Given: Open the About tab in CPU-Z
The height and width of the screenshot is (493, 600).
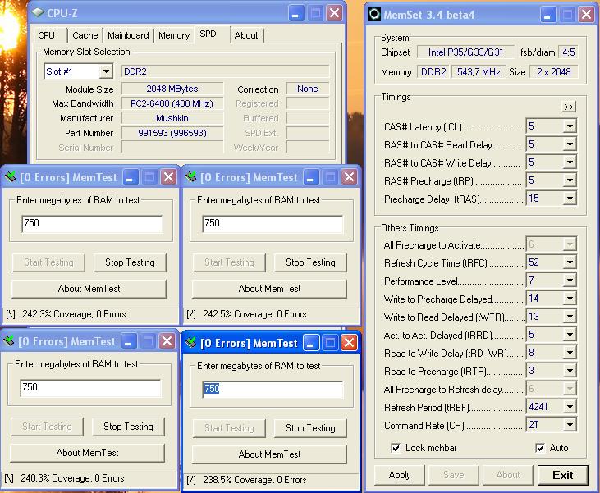Looking at the screenshot, I should point(245,35).
